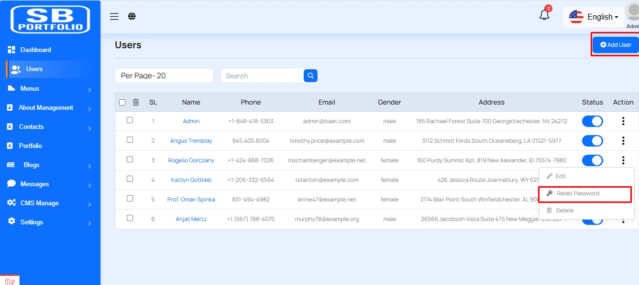The width and height of the screenshot is (639, 285).
Task: Open action menu for Admin row
Action: [x=623, y=121]
